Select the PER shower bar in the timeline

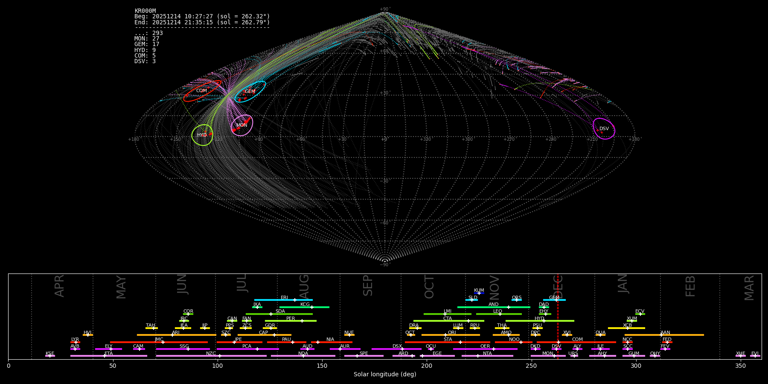click(x=291, y=321)
